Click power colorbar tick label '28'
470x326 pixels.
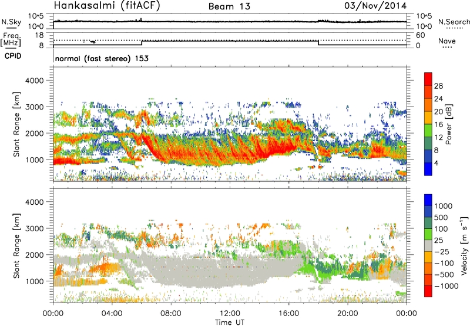438,86
